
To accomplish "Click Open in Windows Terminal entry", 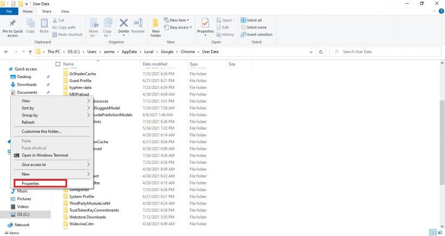I will pyautogui.click(x=44, y=155).
